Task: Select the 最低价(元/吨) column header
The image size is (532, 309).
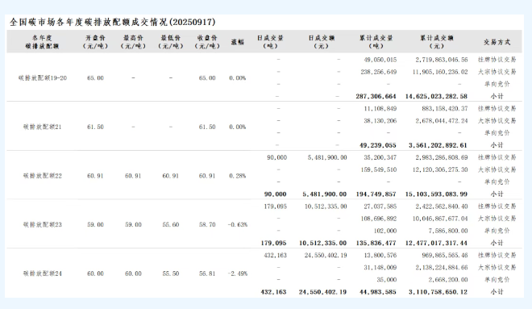Action: (170, 42)
